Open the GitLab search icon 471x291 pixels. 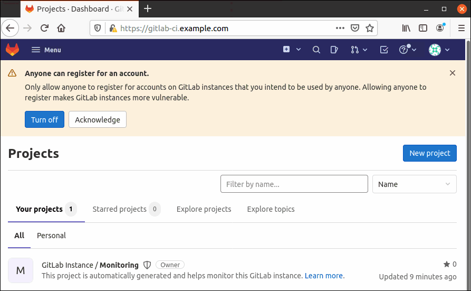(316, 50)
